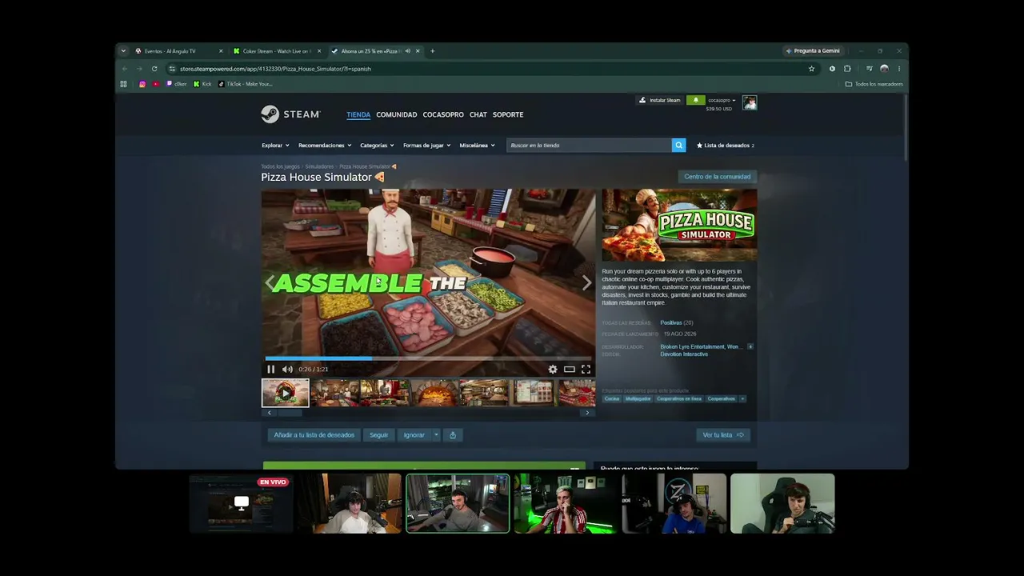Image resolution: width=1024 pixels, height=576 pixels.
Task: Open the Chrome three-dot menu
Action: 899,69
